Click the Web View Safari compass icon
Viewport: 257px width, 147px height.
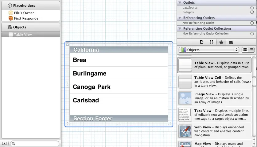(x=185, y=131)
